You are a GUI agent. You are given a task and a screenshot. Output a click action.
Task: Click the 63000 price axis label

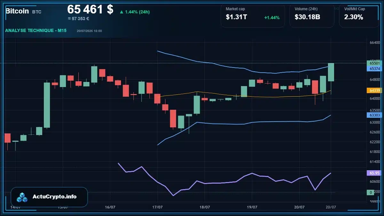click(375, 122)
